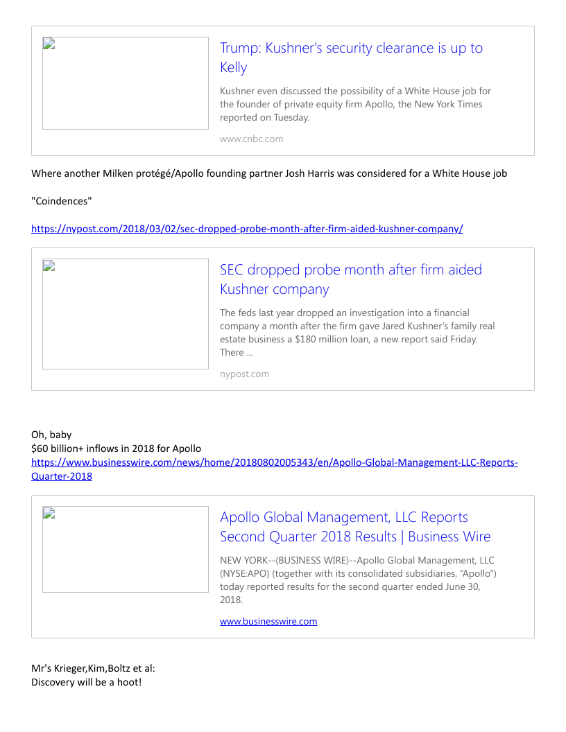Click the CNBC card description about Apollo founder
The width and height of the screenshot is (566, 732).
pos(355,104)
